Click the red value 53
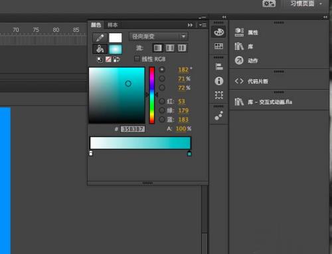 [x=181, y=101]
